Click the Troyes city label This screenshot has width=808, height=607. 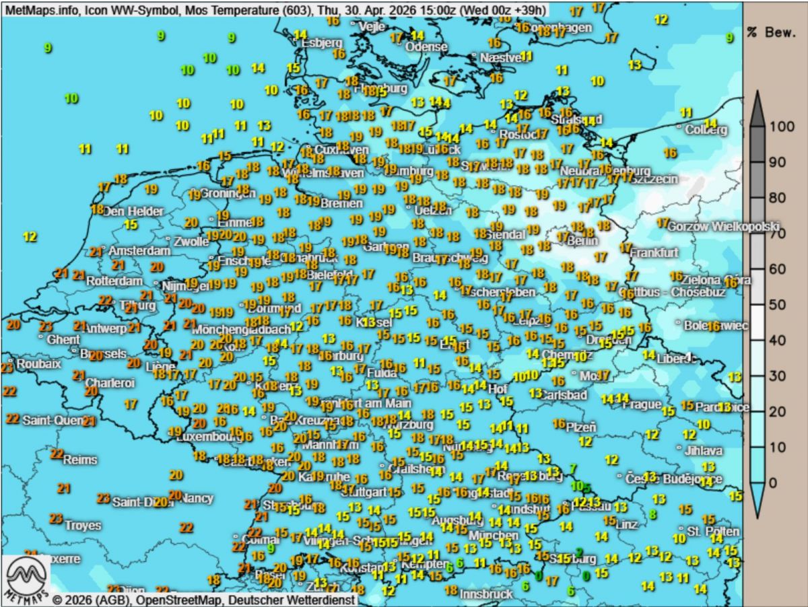pos(83,525)
